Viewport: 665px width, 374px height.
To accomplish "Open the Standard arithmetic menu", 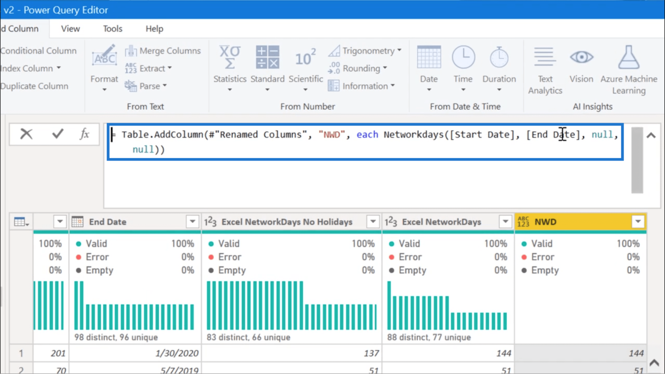I will coord(268,68).
